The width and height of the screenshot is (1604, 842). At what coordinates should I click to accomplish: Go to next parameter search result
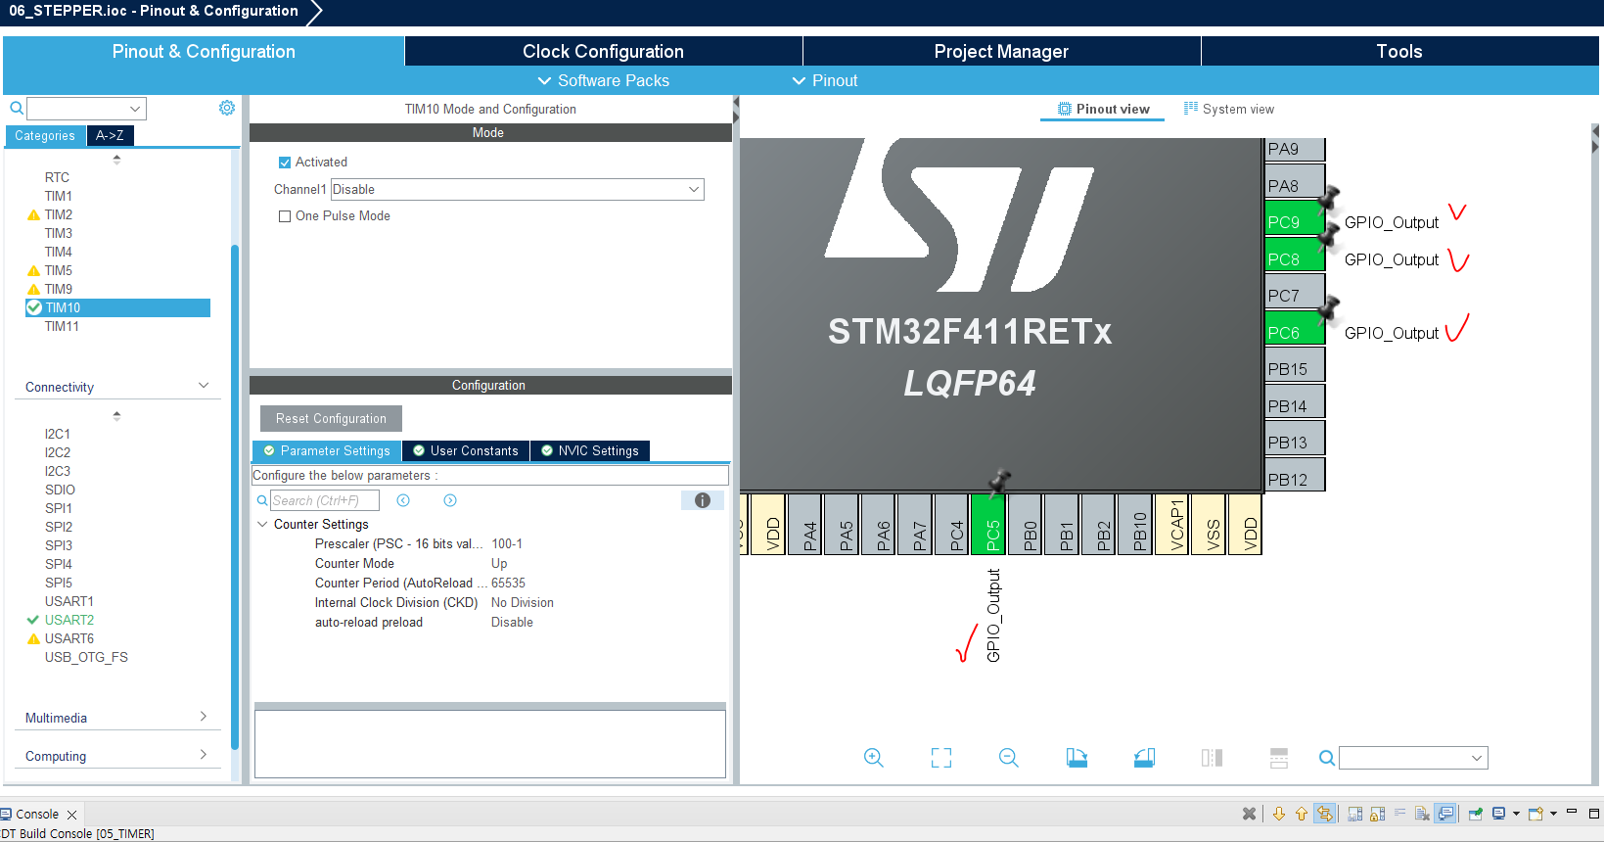pyautogui.click(x=450, y=500)
